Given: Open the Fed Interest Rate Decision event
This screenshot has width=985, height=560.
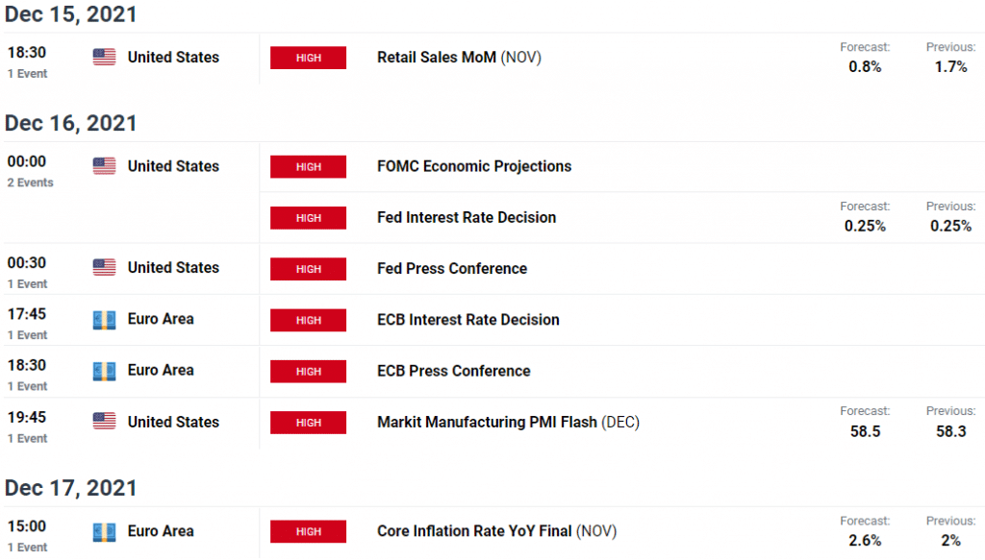Looking at the screenshot, I should (467, 218).
